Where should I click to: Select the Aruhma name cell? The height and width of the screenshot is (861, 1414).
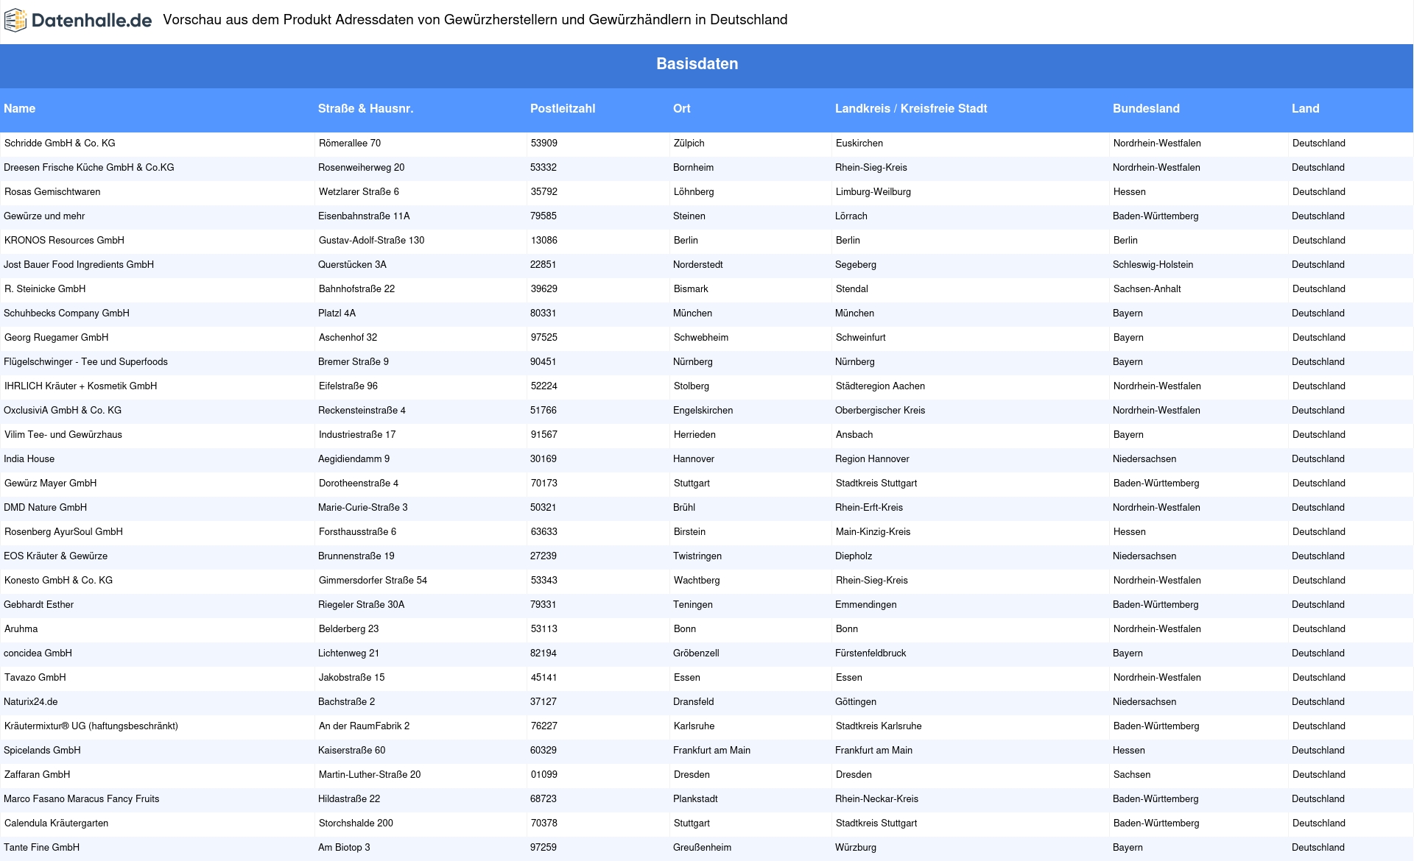pyautogui.click(x=21, y=629)
